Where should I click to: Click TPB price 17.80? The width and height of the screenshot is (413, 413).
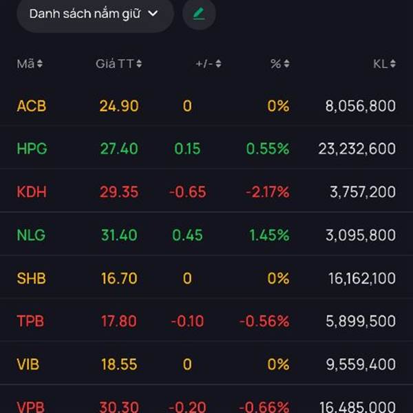(119, 321)
